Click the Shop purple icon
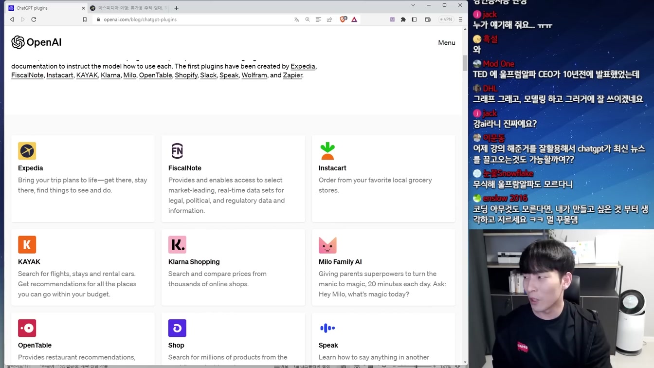This screenshot has height=368, width=654. 177,328
